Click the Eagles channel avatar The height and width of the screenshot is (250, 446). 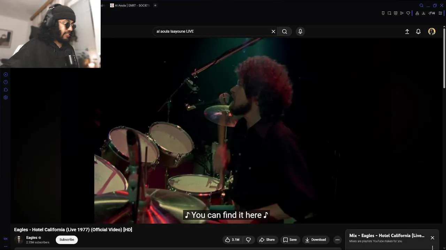(19, 240)
